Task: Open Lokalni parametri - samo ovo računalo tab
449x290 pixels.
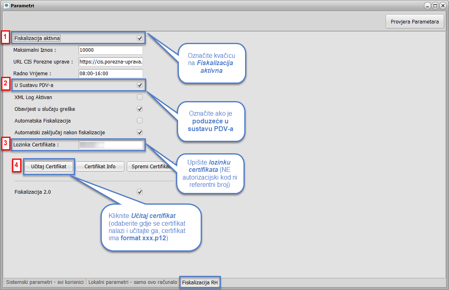Action: click(132, 282)
